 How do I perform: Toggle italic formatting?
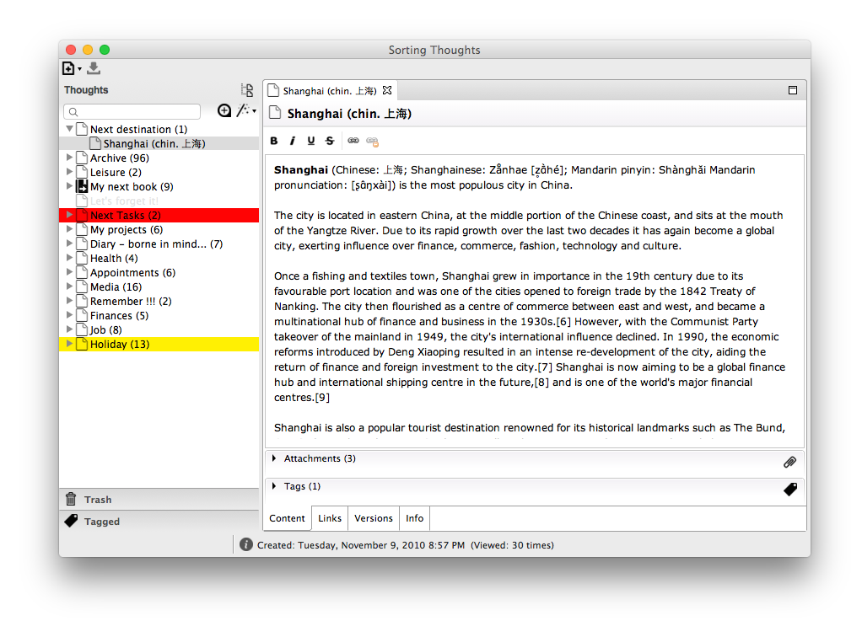[x=293, y=141]
